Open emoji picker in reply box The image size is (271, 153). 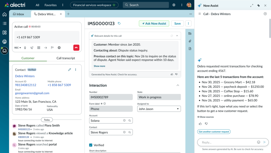(x=258, y=142)
